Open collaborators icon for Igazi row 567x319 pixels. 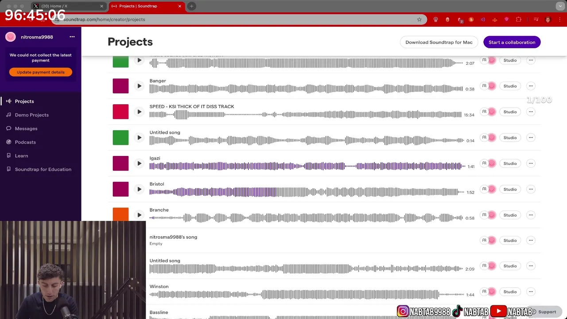[484, 163]
